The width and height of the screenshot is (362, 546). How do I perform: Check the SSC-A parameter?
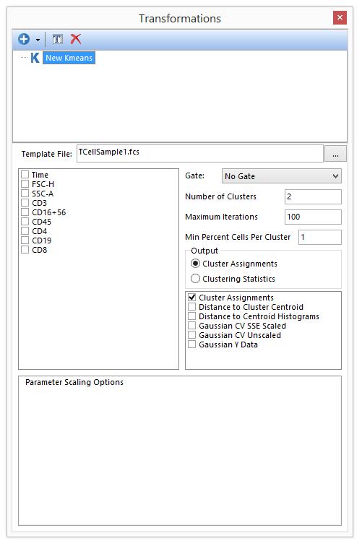(x=25, y=194)
